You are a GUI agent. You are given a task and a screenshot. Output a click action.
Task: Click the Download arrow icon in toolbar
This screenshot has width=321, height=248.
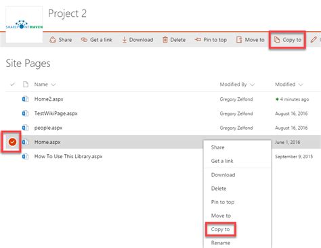pos(124,40)
